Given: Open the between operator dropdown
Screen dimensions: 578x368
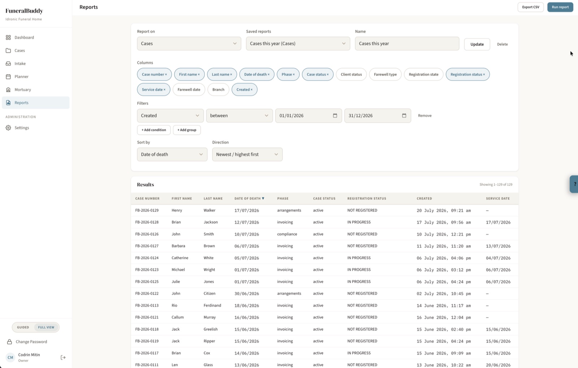Looking at the screenshot, I should pos(240,116).
